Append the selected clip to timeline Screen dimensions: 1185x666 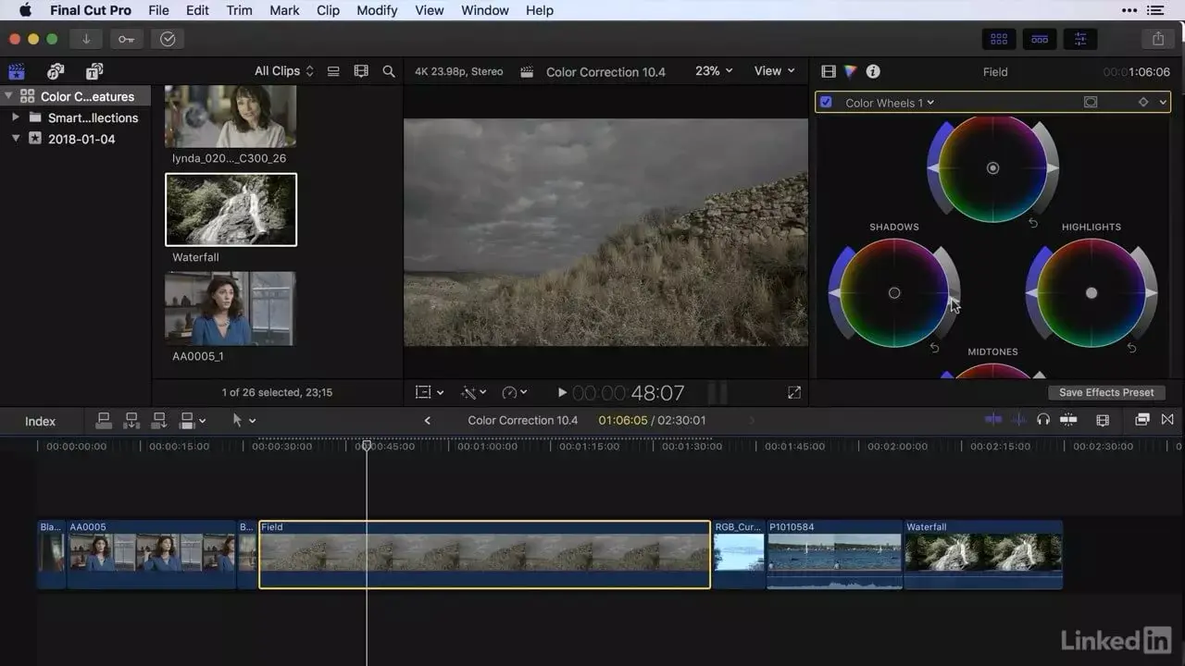click(x=159, y=421)
